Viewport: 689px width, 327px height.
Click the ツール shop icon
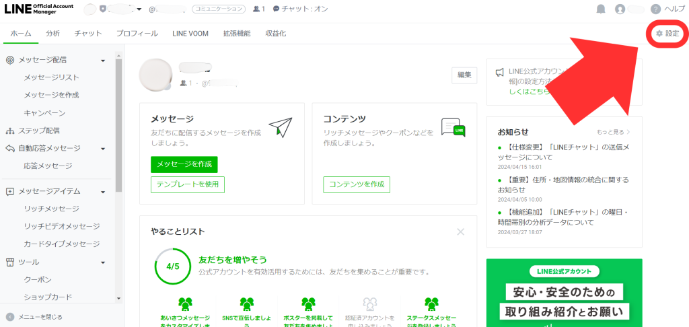click(10, 262)
